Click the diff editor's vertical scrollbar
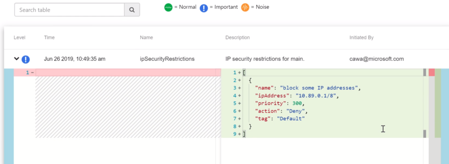Viewport: 449px width, 164px height. pyautogui.click(x=424, y=103)
